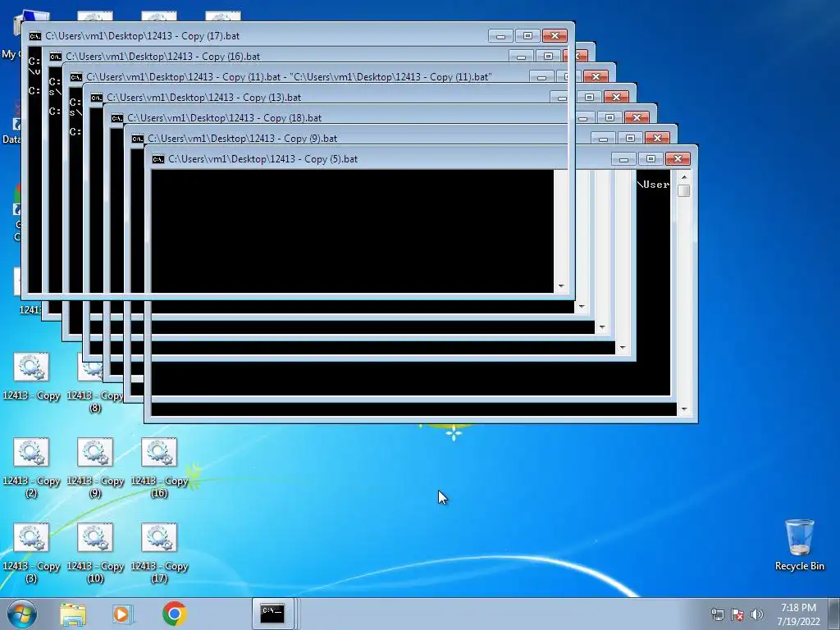Screen dimensions: 840x630
Task: Close the Copy (5).bat window
Action: click(x=678, y=158)
